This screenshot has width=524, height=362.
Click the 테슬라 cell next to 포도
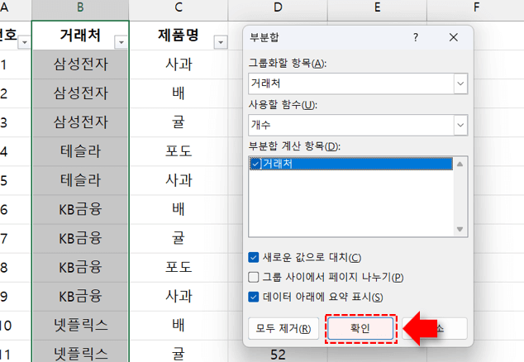coord(80,150)
